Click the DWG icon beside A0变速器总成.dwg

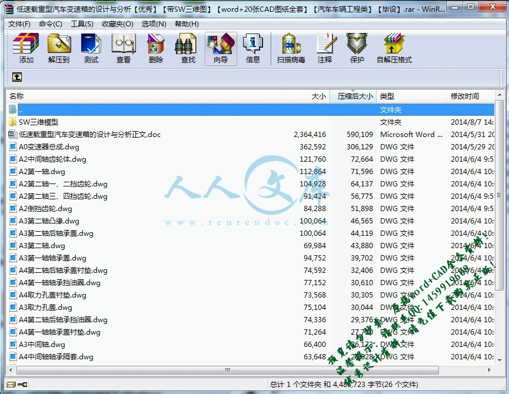pyautogui.click(x=13, y=146)
